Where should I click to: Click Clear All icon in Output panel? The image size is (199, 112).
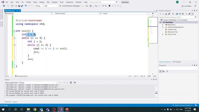[x=71, y=83]
